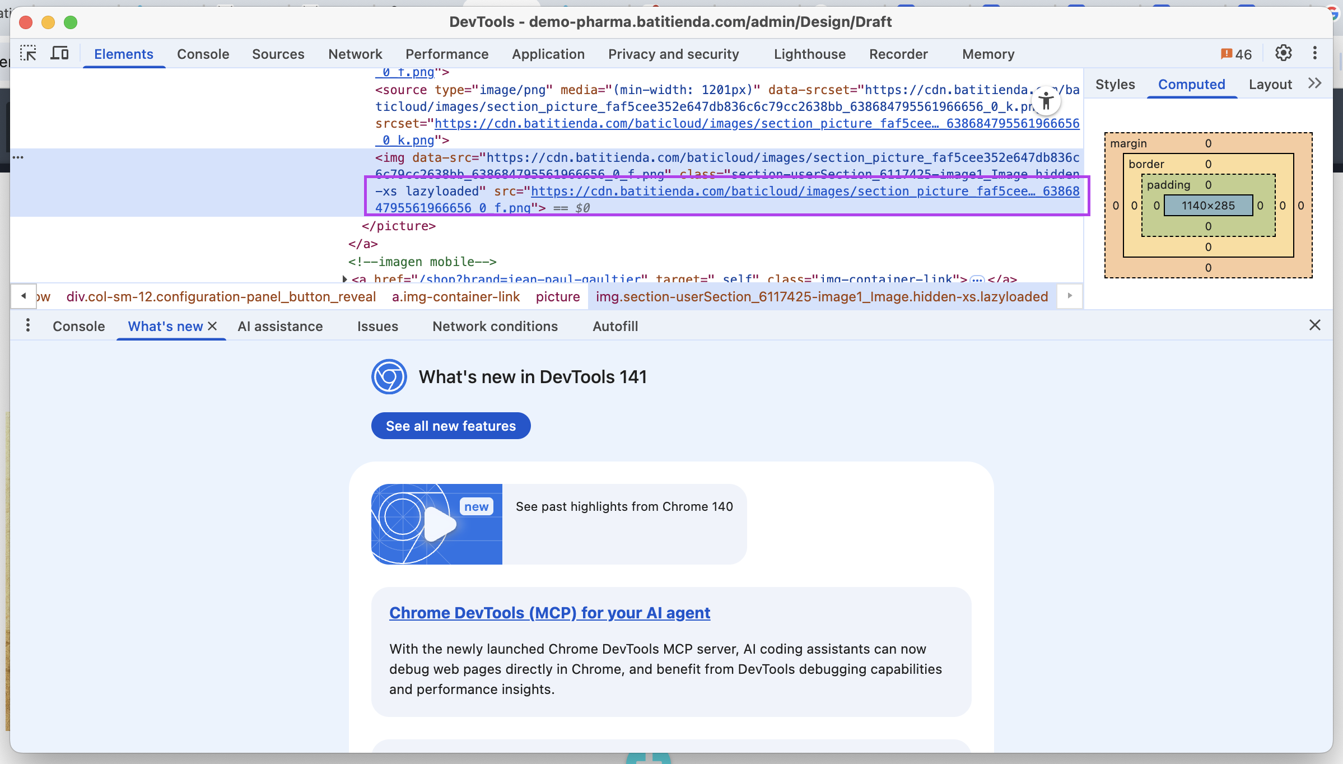The width and height of the screenshot is (1343, 764).
Task: Open the DevTools three-dot customize menu
Action: [x=1314, y=54]
